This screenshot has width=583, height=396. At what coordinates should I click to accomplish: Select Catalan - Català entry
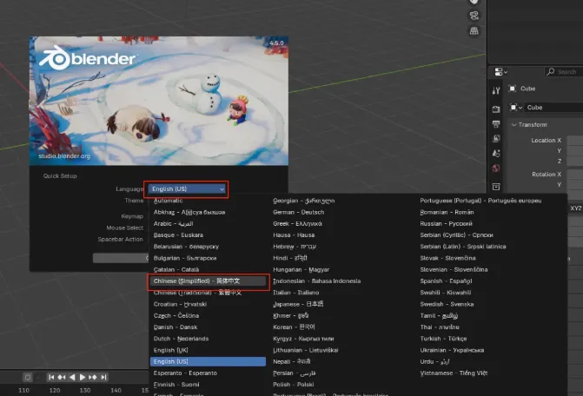pyautogui.click(x=208, y=270)
